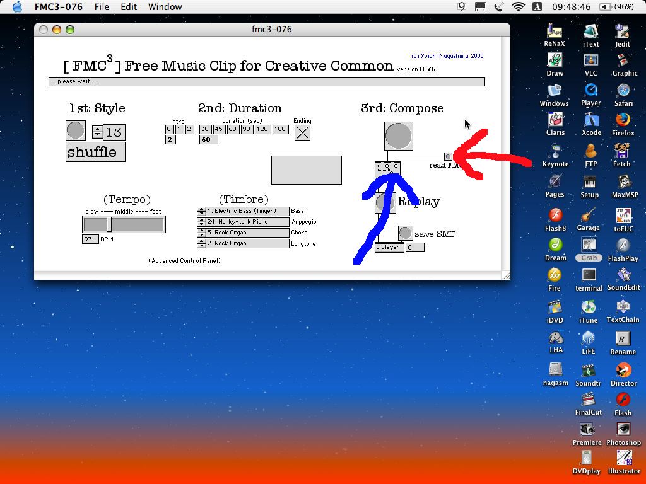Click the shuffle style name box
This screenshot has width=646, height=484.
96,152
